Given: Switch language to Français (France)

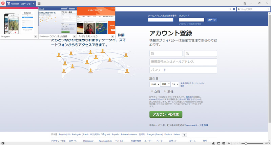Looking at the screenshot, I should 155,135.
